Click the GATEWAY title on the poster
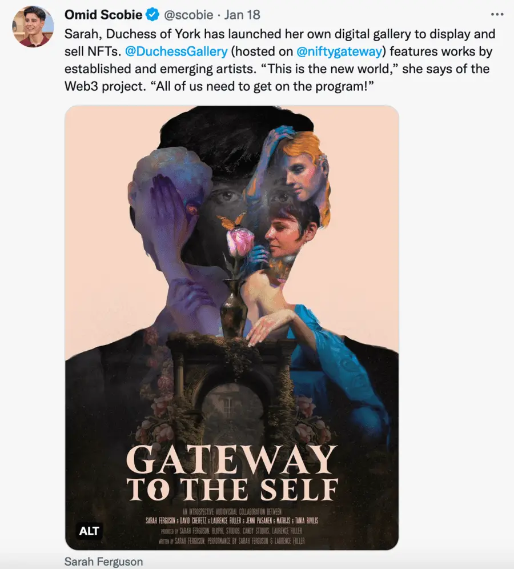The image size is (514, 569). 232,459
